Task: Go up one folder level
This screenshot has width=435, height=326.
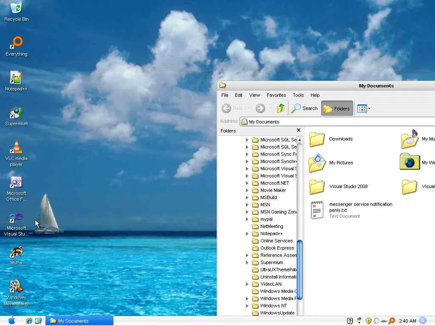Action: [281, 108]
